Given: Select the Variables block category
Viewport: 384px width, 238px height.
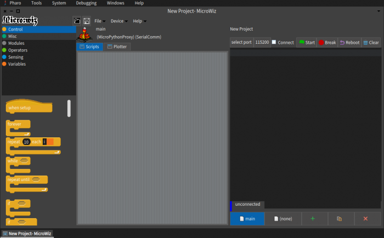Looking at the screenshot, I should pyautogui.click(x=39, y=64).
